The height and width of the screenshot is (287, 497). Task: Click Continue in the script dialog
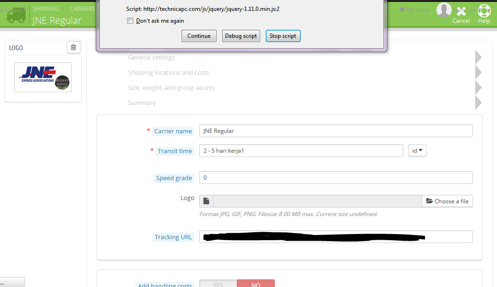point(199,36)
